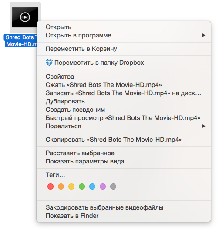
Task: Apply the gray tag color
Action: tap(113, 187)
